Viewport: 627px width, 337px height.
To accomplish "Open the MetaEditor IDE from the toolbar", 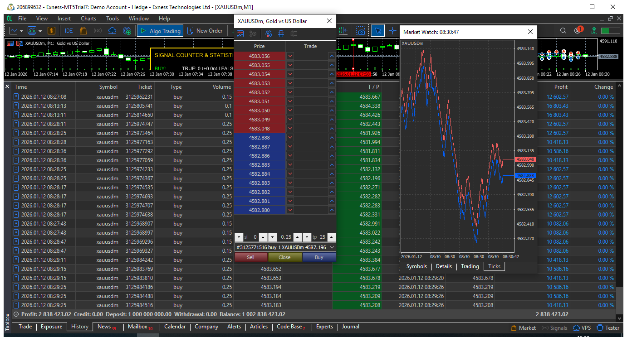I will click(x=69, y=31).
